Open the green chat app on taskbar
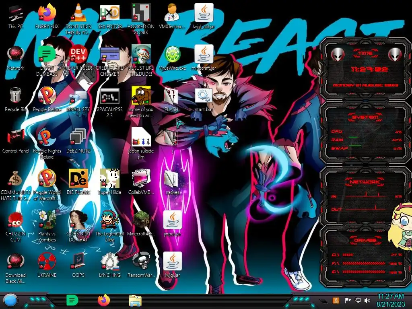The width and height of the screenshot is (412, 309). click(72, 300)
